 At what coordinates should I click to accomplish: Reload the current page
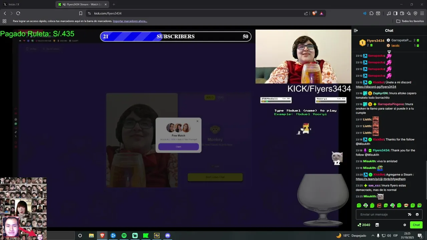click(18, 13)
